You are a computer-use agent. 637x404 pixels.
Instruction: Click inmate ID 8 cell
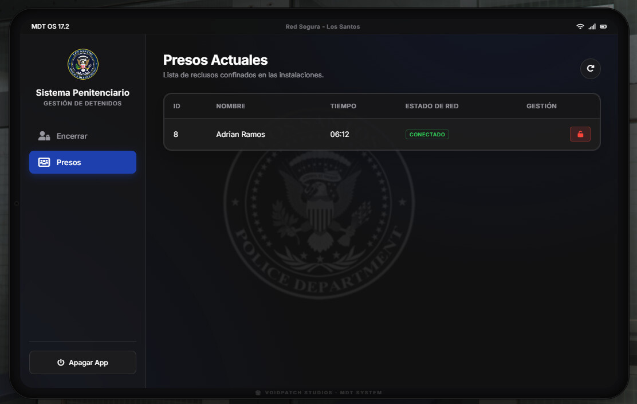pyautogui.click(x=175, y=134)
